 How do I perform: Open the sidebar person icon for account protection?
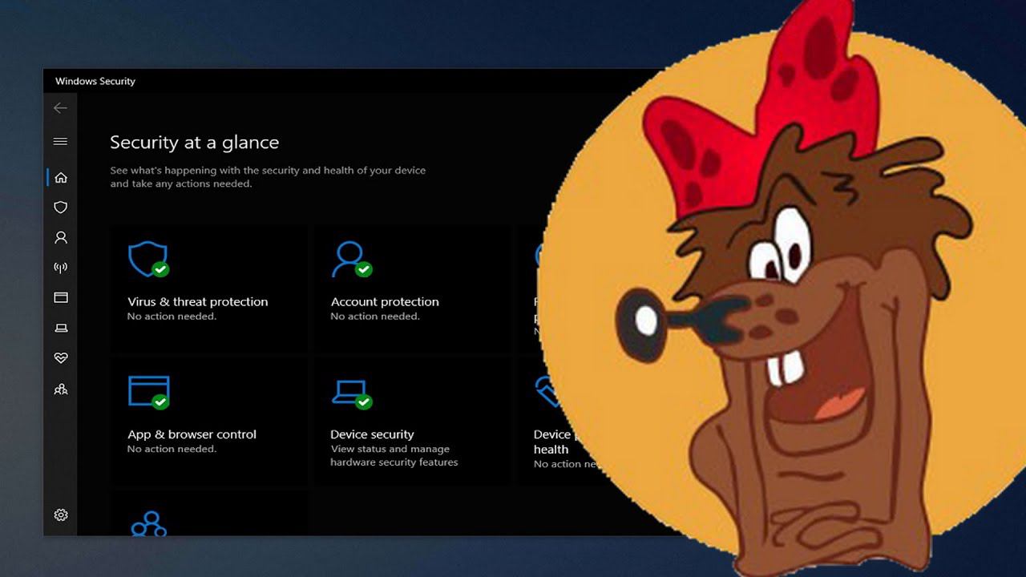[61, 238]
